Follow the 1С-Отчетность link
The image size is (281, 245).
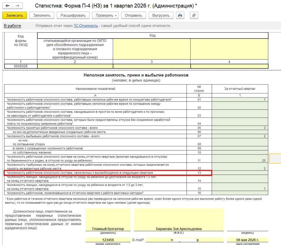coord(86,25)
